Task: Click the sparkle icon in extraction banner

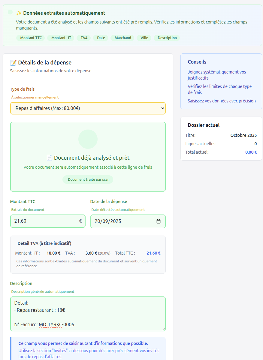Action: coord(19,13)
